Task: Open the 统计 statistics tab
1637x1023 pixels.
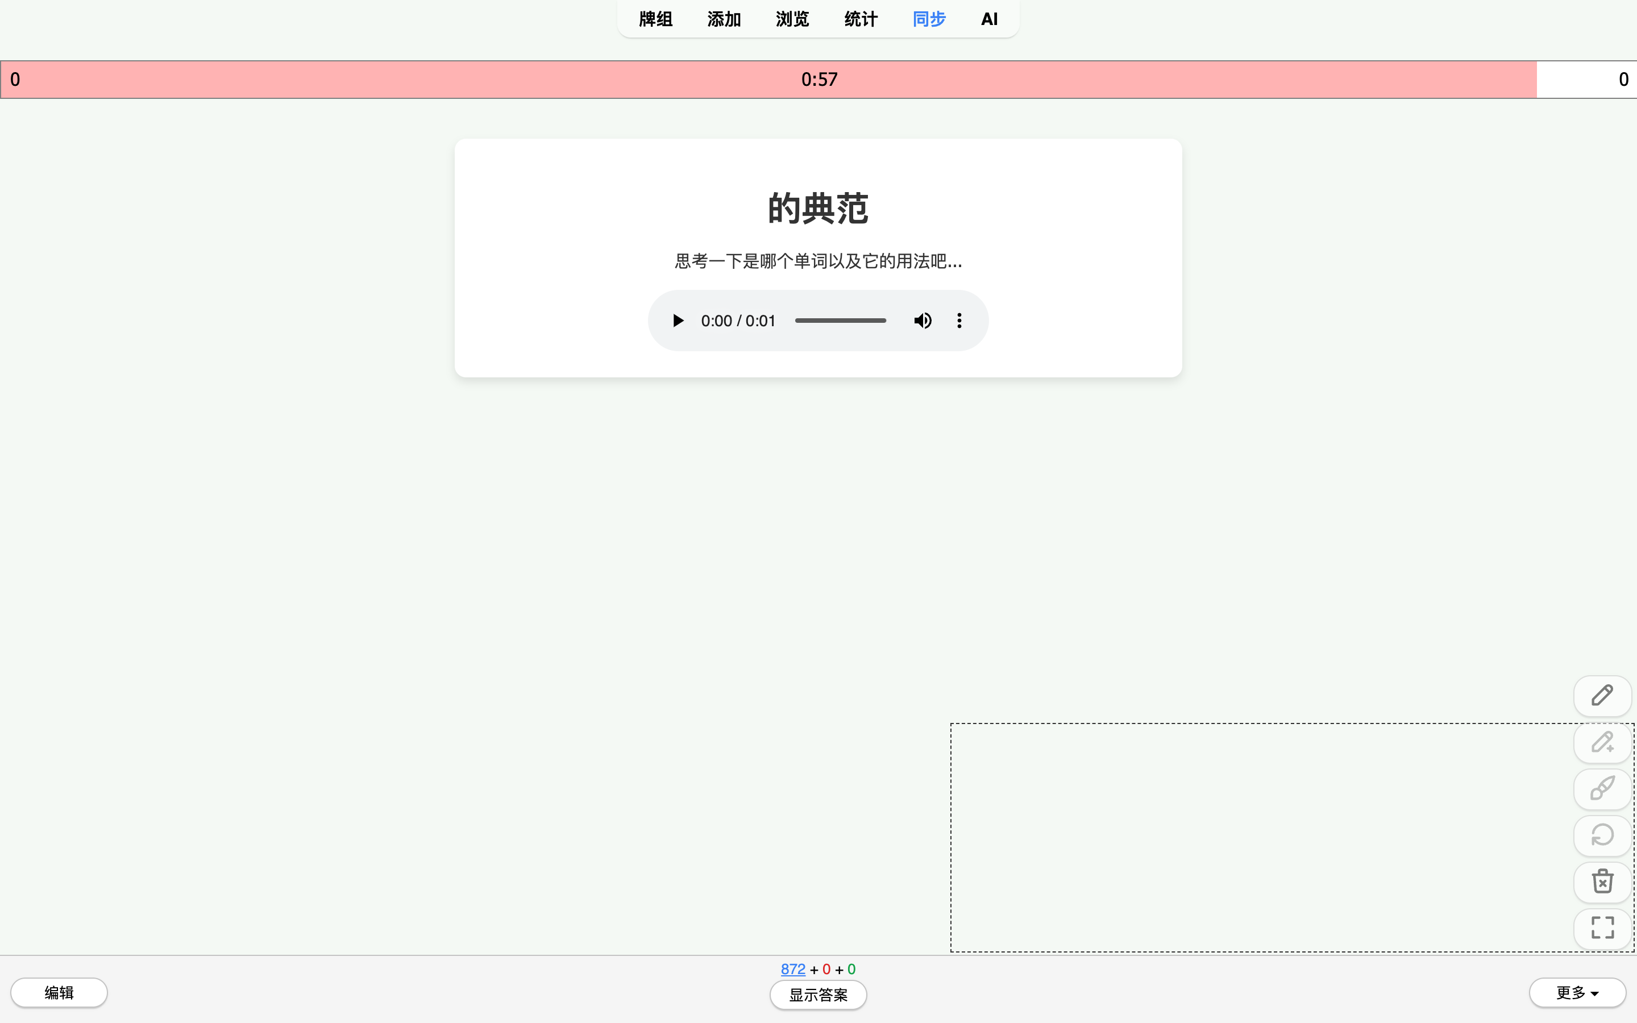Action: coord(861,19)
